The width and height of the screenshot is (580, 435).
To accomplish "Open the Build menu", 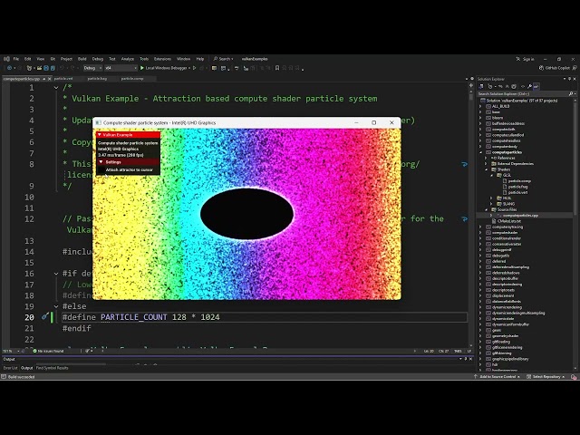I will tap(82, 59).
